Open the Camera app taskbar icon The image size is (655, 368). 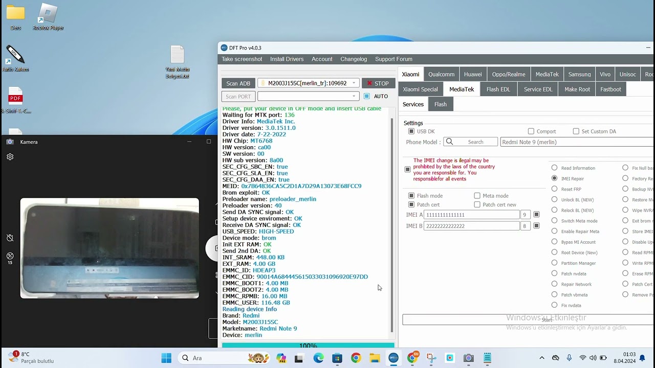click(x=468, y=358)
